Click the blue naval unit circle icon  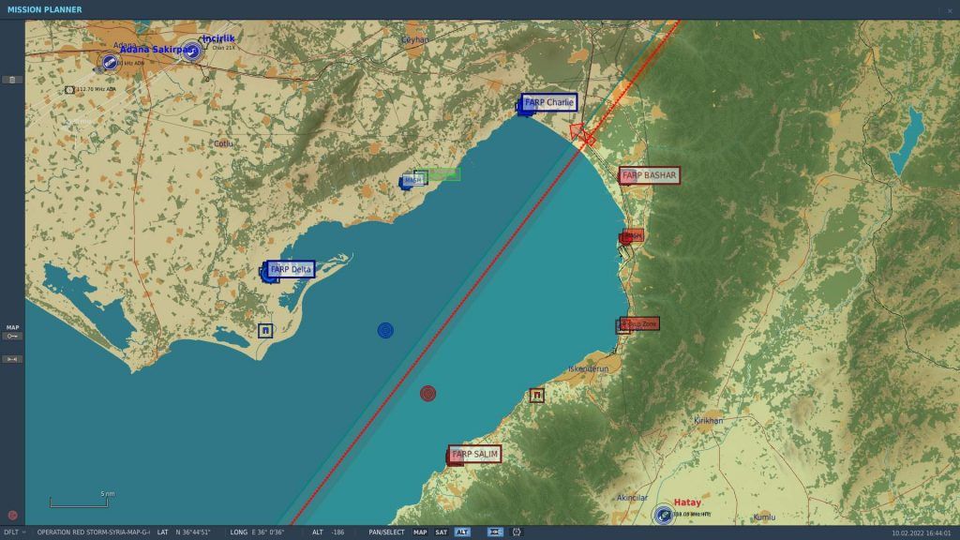coord(385,330)
